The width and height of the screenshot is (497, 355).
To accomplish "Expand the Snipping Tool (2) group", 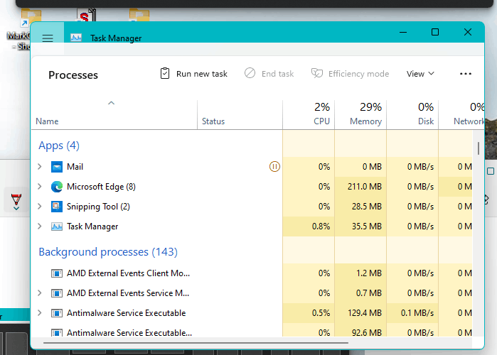I will click(40, 207).
